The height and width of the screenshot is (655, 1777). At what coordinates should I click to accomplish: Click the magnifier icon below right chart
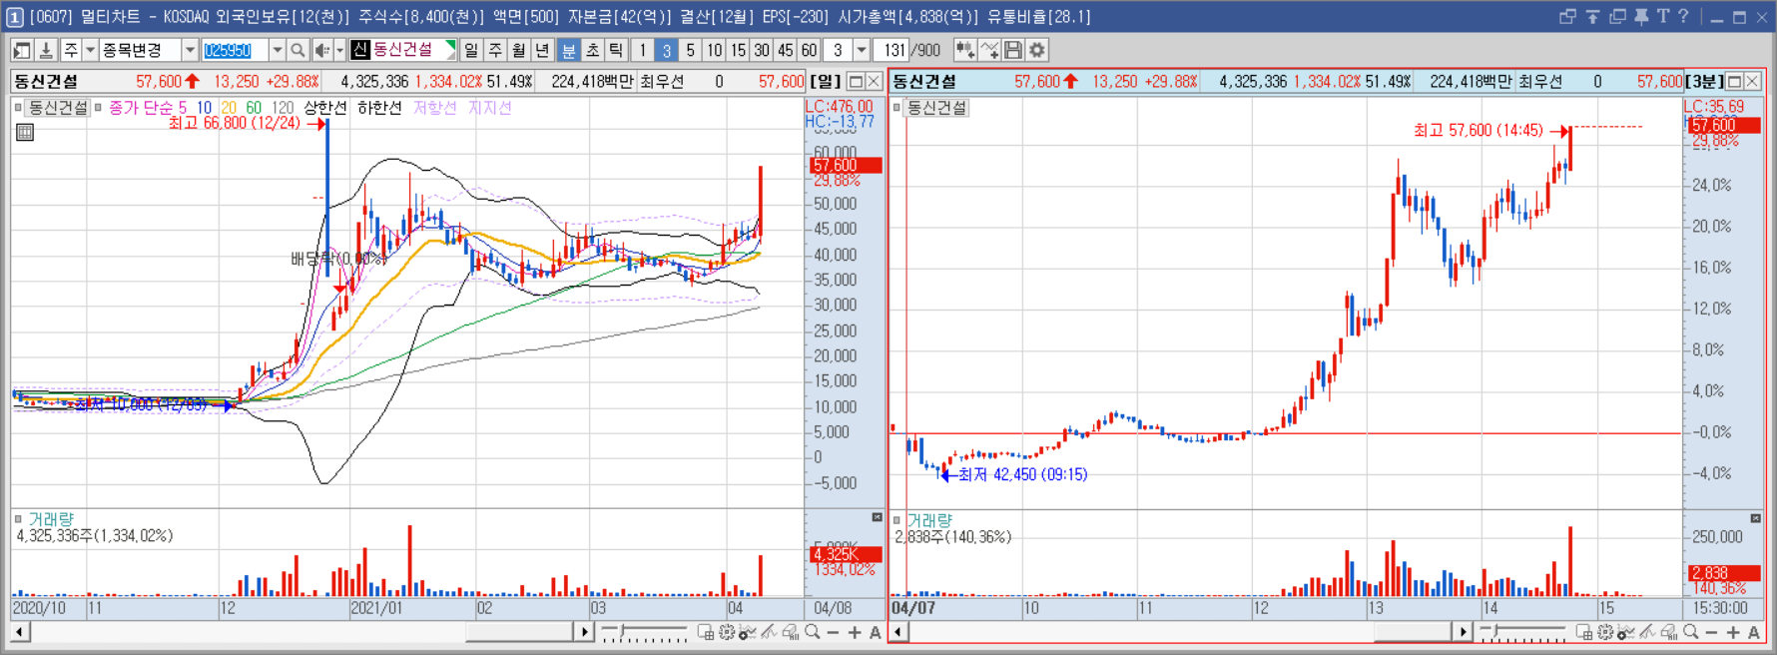point(1690,632)
